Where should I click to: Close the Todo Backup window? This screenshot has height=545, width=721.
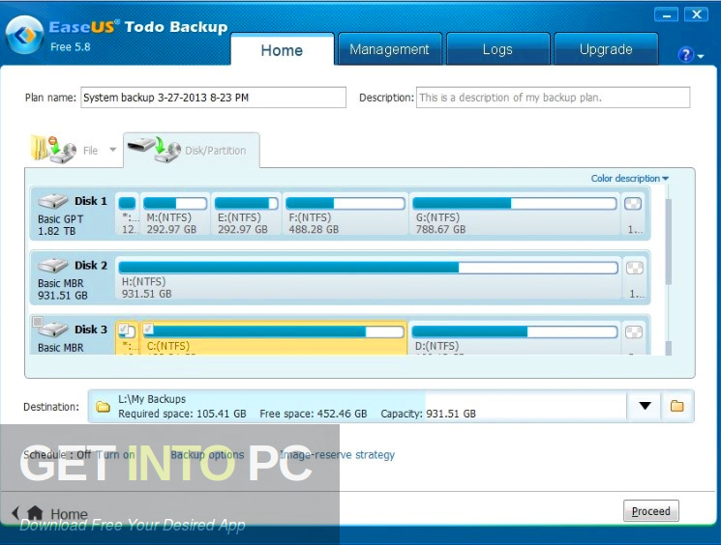697,14
